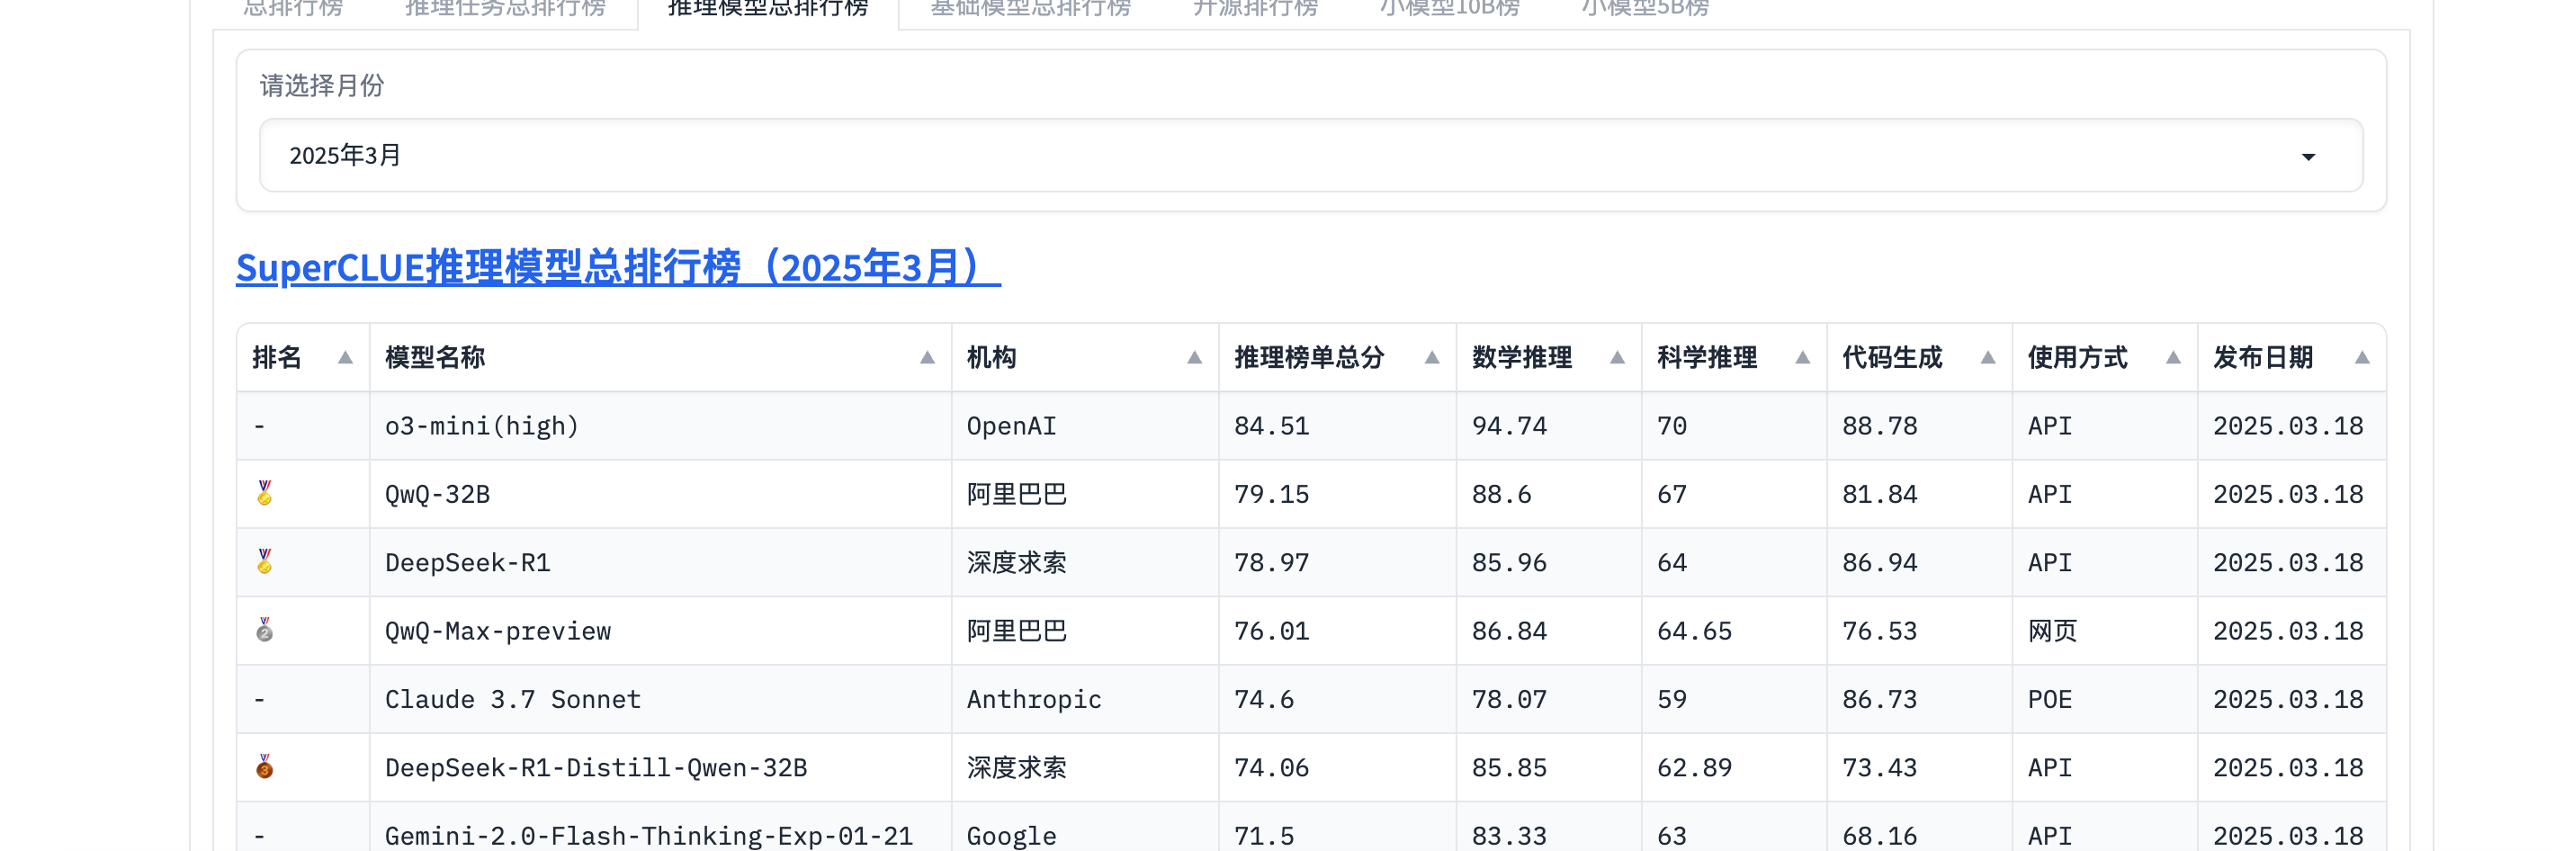The height and width of the screenshot is (851, 2564).
Task: Sort by 发布日期 column arrow
Action: point(2362,357)
